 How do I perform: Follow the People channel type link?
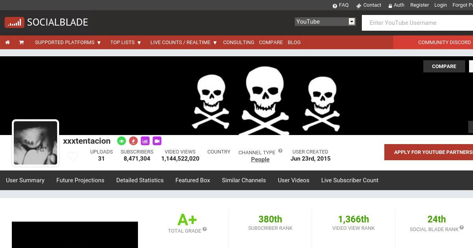point(260,159)
